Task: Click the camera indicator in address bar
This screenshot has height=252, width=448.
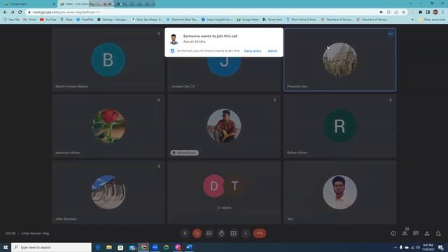Action: click(x=381, y=13)
